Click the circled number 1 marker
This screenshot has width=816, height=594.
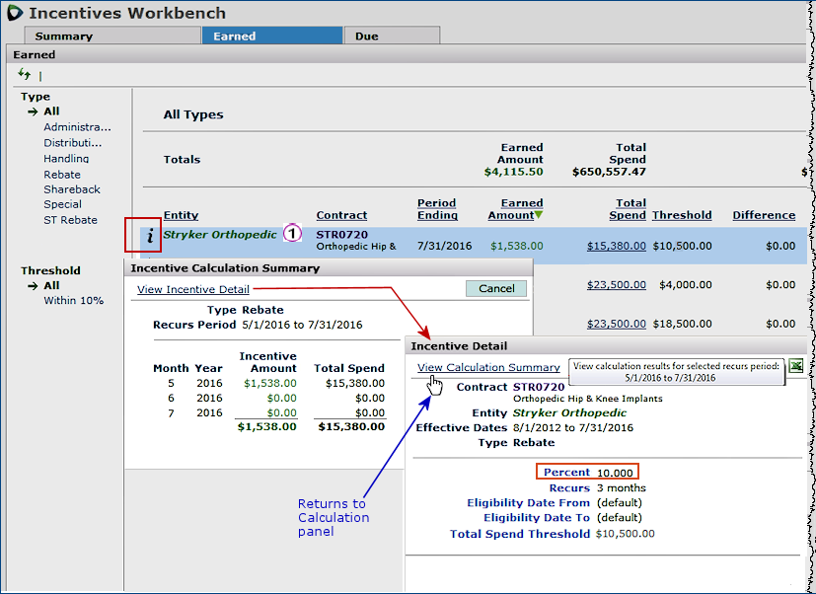(x=292, y=234)
